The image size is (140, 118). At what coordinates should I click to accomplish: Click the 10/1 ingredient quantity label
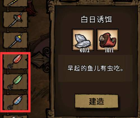tap(109, 50)
